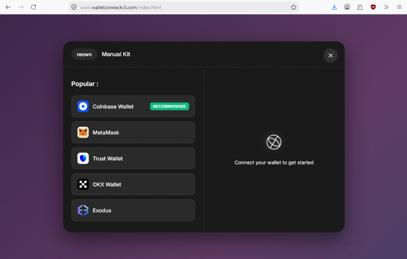Click the browser back arrow

tap(8, 7)
